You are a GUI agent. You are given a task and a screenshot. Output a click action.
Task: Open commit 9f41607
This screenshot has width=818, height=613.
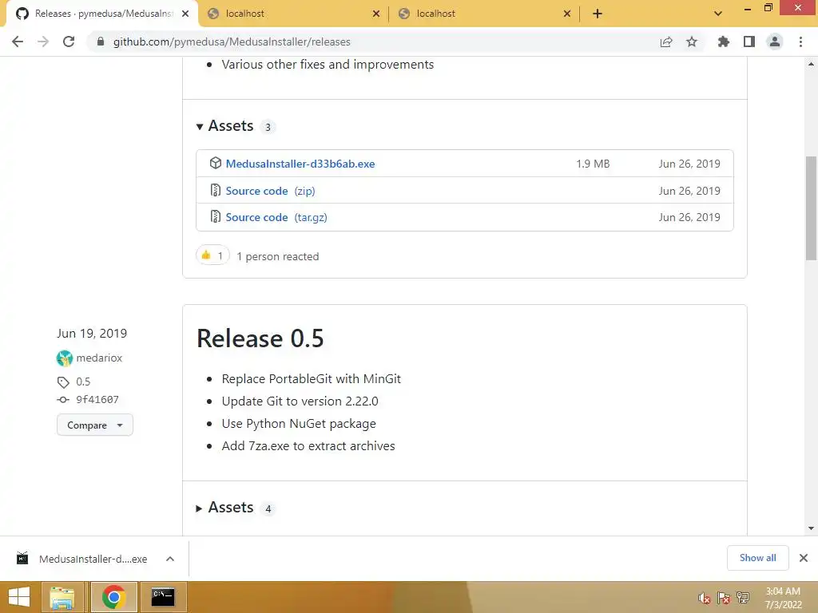pyautogui.click(x=97, y=399)
